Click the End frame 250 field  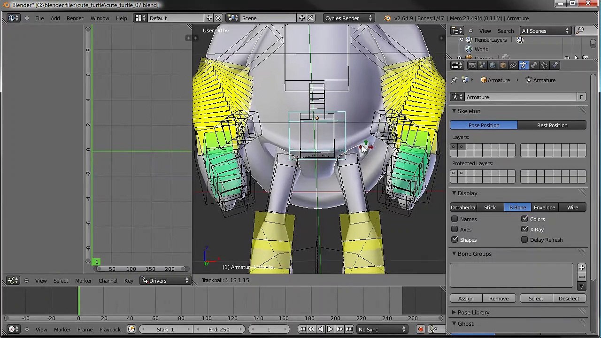click(219, 330)
